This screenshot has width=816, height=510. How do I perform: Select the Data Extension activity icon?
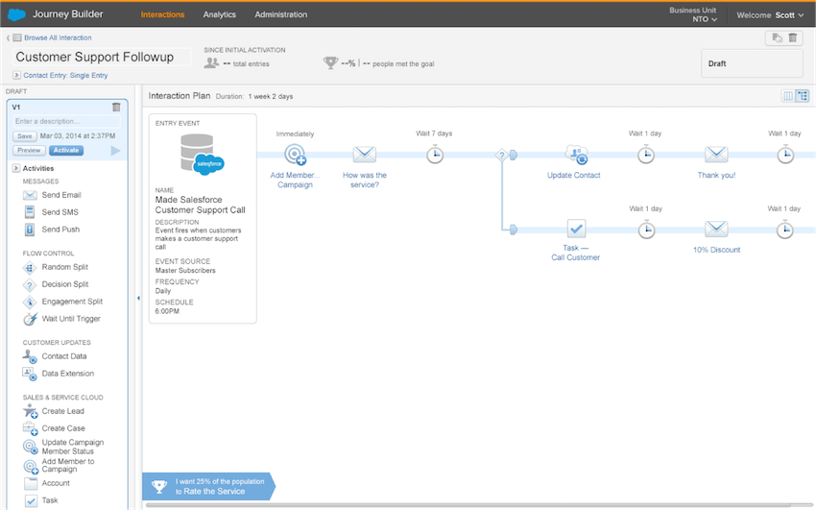point(30,374)
